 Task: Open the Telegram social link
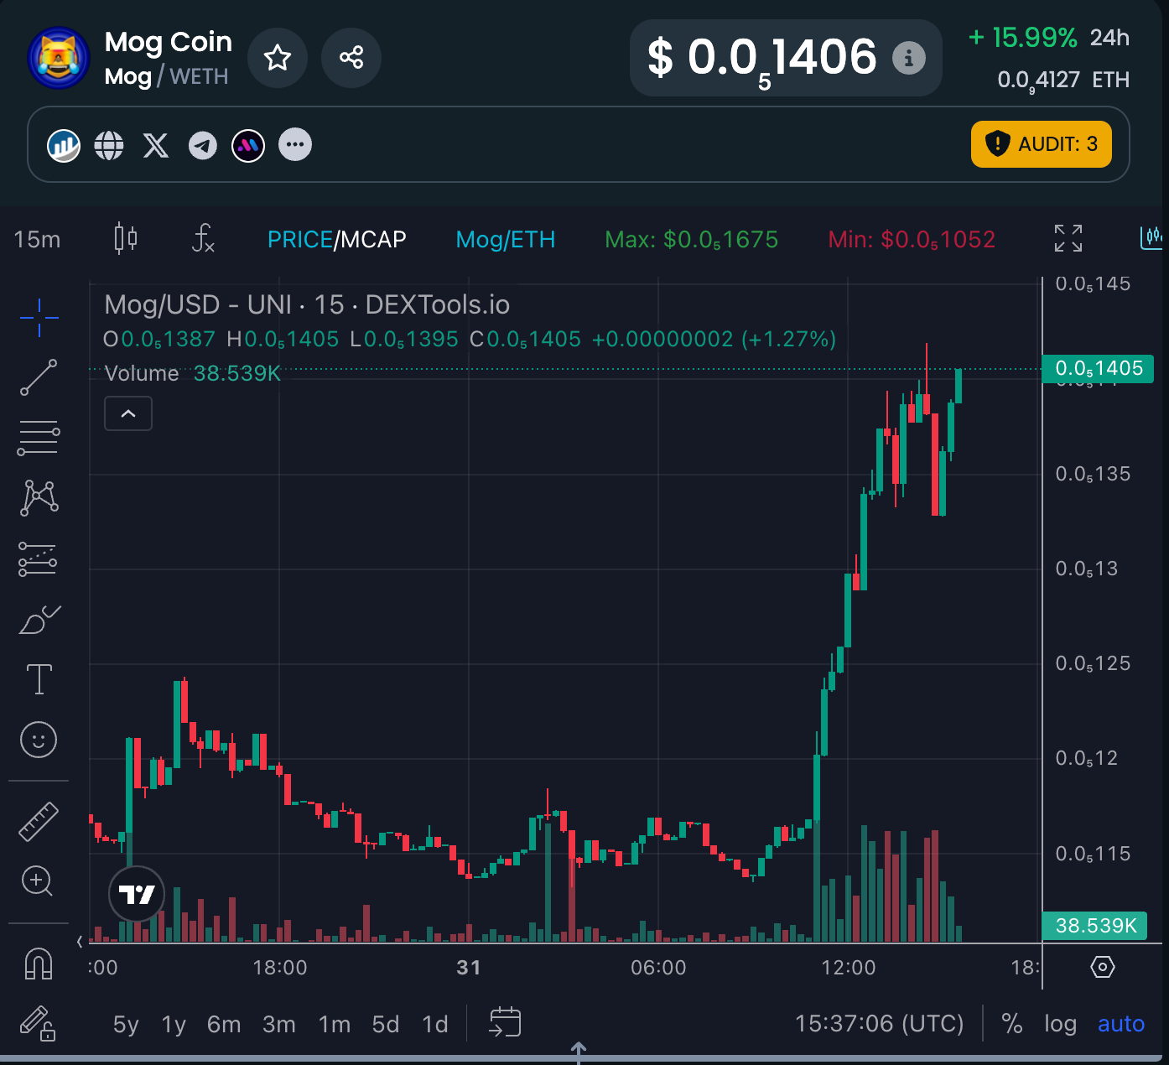(x=202, y=145)
